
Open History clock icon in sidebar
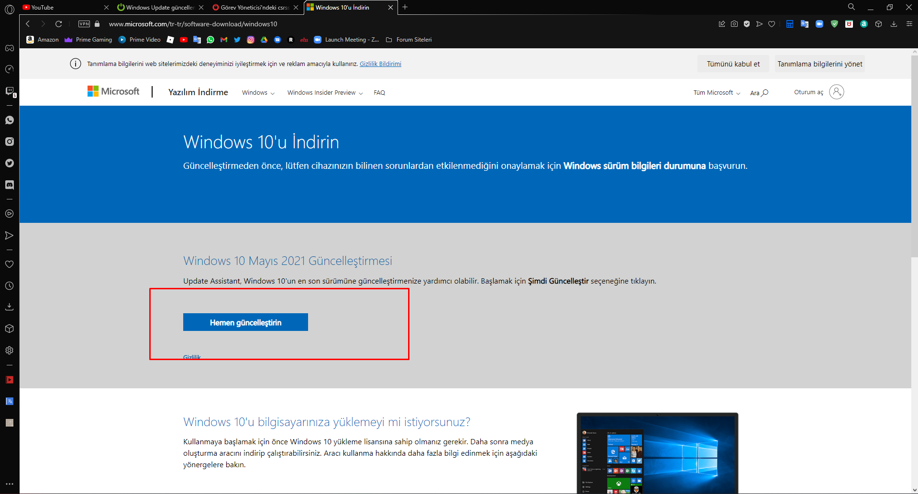[9, 285]
